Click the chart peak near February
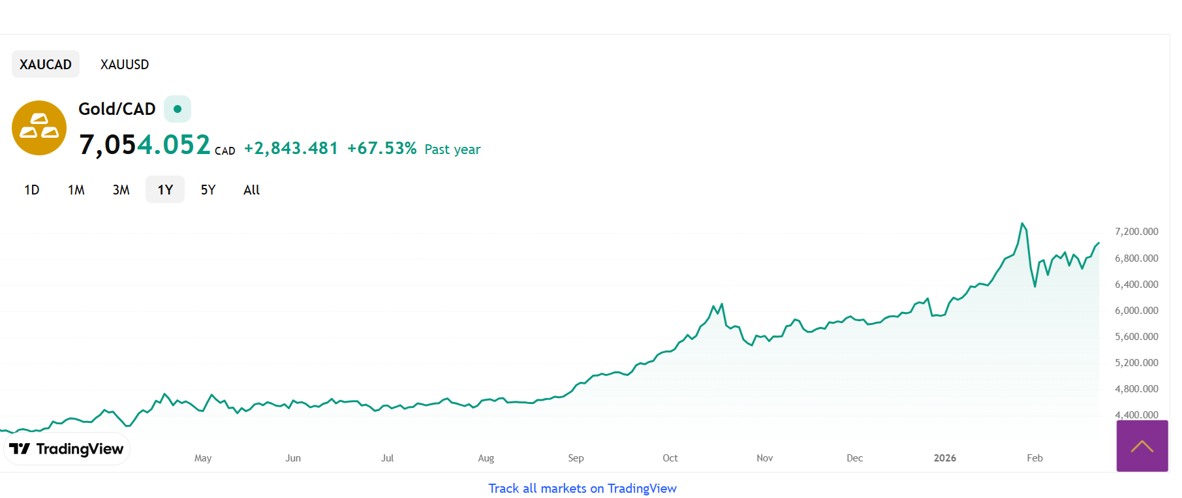1182x498 pixels. pos(1022,224)
